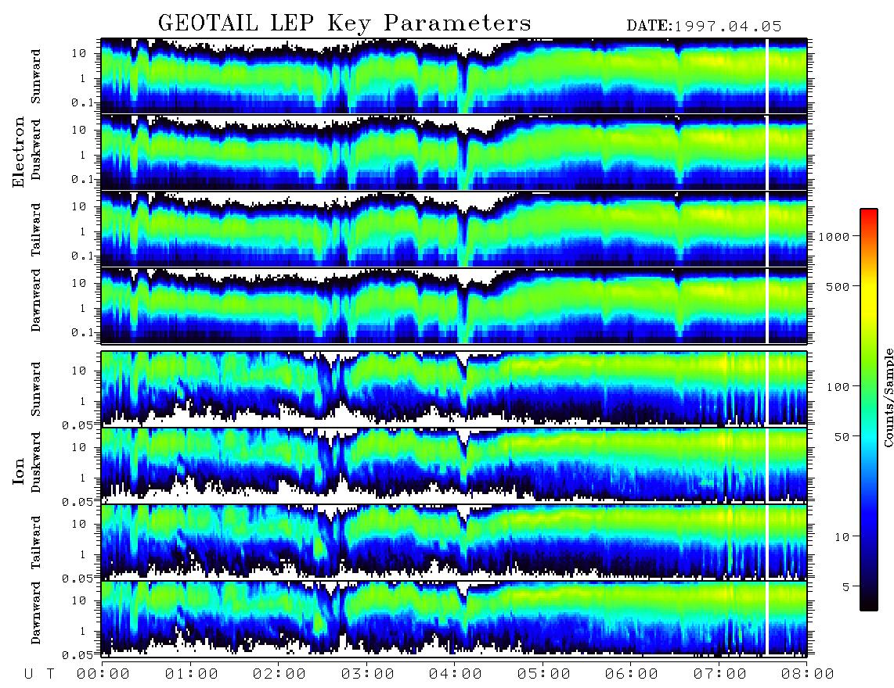Click the "500" color scale value
Image resolution: width=894 pixels, height=688 pixels.
coord(838,286)
